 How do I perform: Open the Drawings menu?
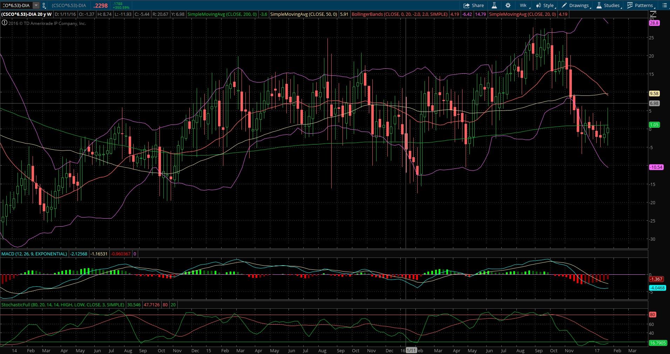click(x=575, y=5)
